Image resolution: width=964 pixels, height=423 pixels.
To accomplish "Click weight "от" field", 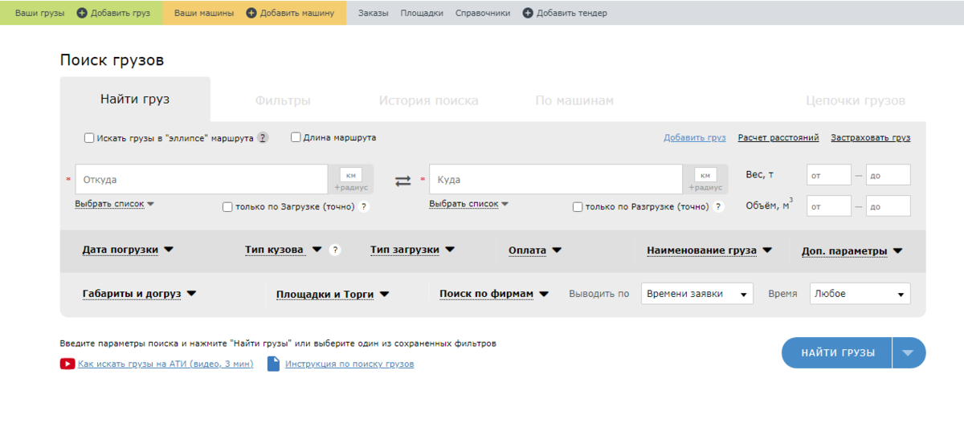I will [x=829, y=175].
